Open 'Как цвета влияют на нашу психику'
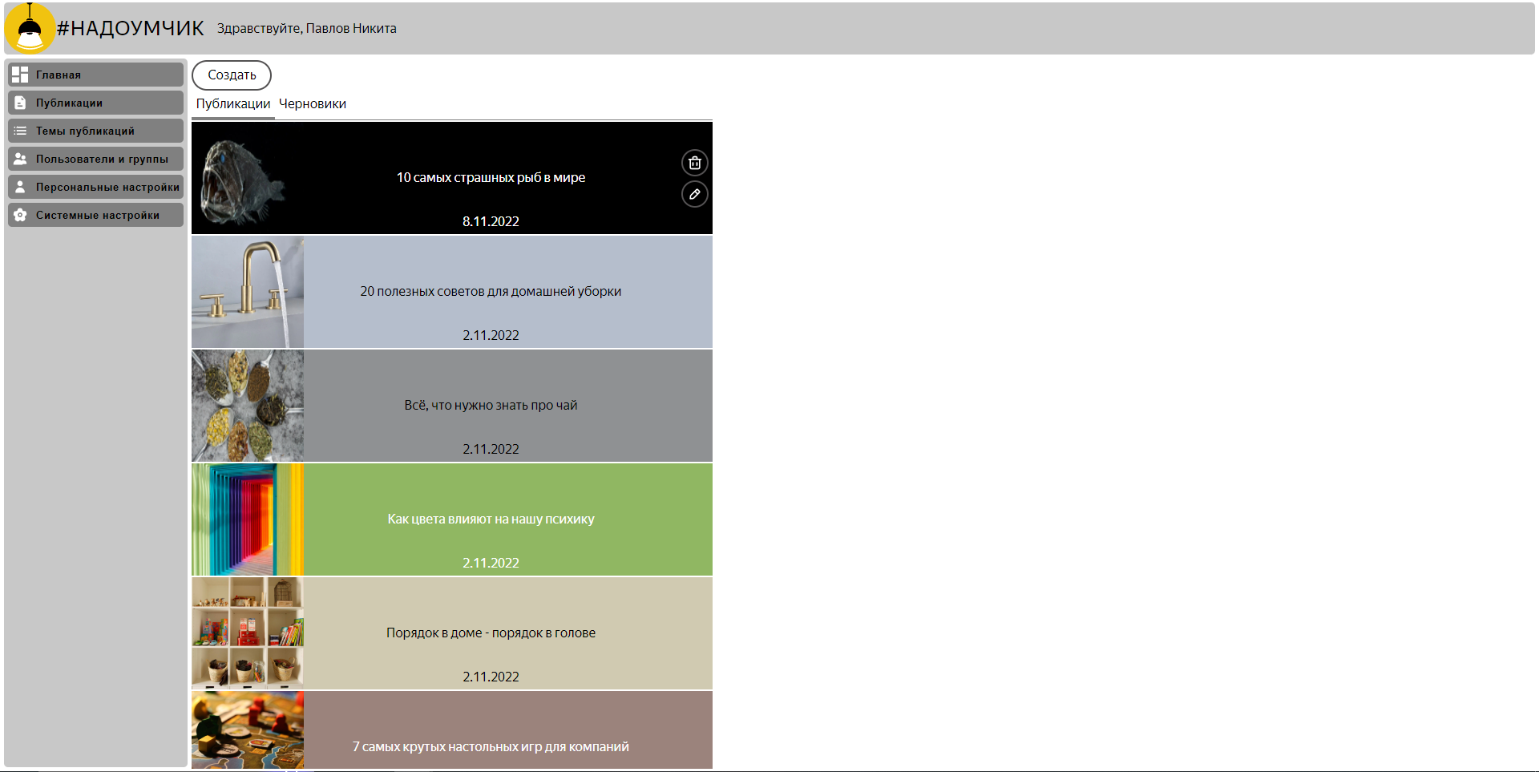Screen dimensions: 1539x772 [491, 519]
